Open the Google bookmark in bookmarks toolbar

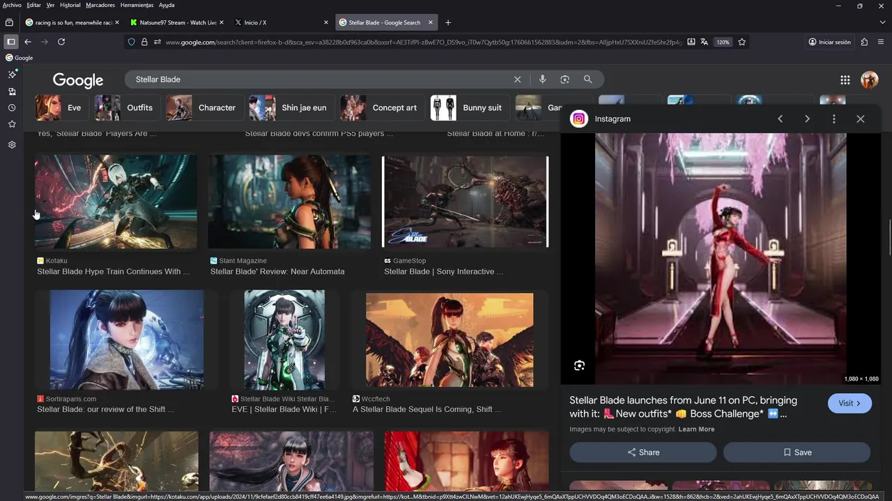[x=20, y=58]
